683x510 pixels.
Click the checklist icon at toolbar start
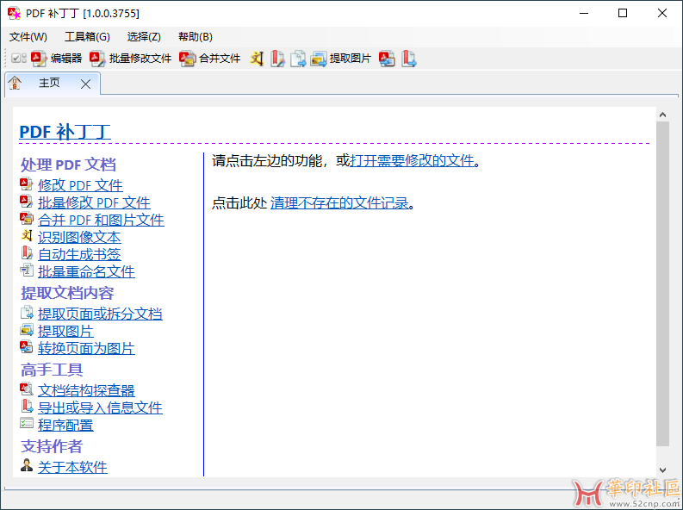pos(19,58)
